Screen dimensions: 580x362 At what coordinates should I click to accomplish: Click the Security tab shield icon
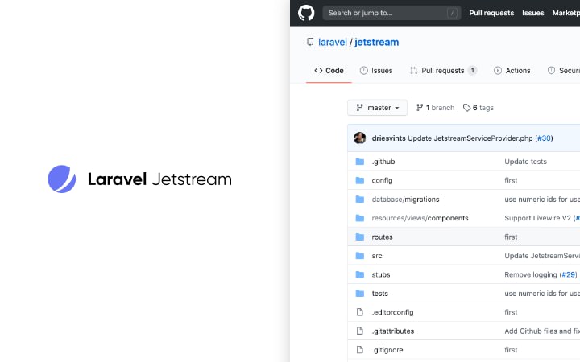click(x=551, y=70)
